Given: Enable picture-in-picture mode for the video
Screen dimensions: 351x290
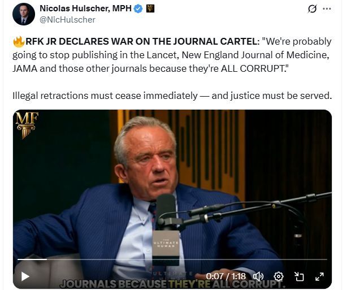Looking at the screenshot, I should tap(299, 276).
